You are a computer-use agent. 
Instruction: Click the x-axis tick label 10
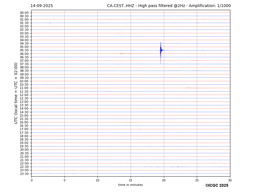(x=97, y=180)
